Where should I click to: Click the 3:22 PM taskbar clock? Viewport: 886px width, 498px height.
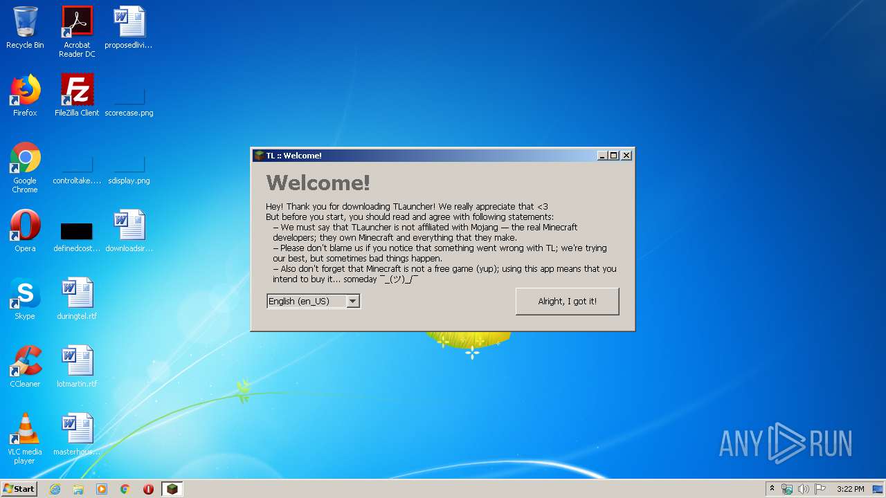pyautogui.click(x=850, y=489)
